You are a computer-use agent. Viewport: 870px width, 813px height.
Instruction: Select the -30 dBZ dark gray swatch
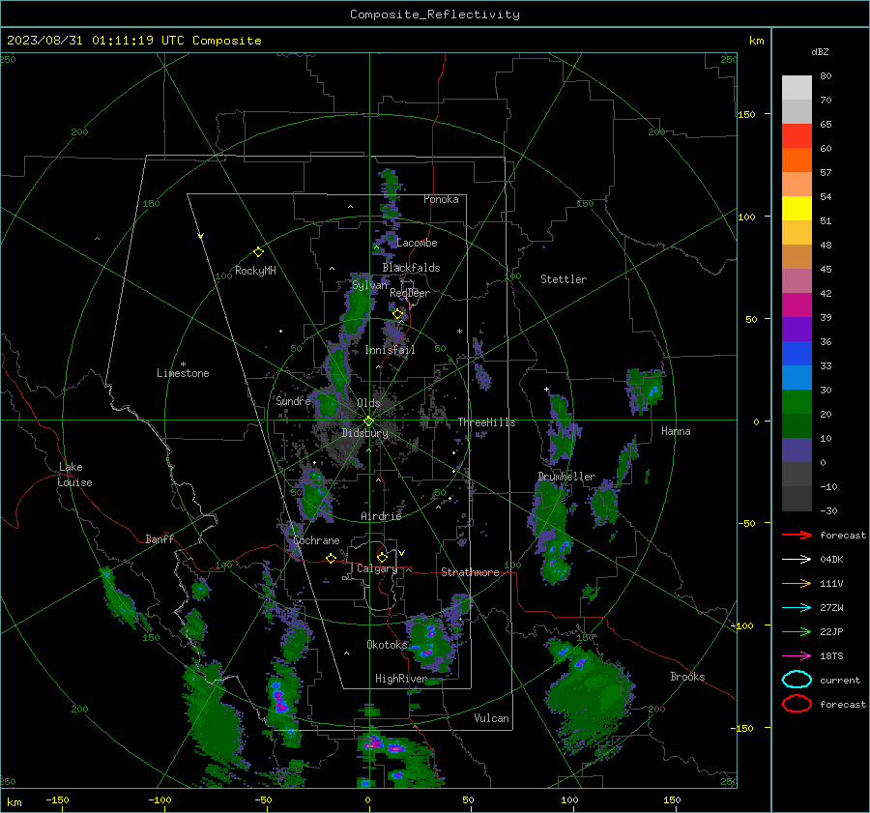tap(797, 499)
